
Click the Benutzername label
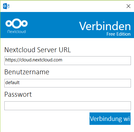27,72
